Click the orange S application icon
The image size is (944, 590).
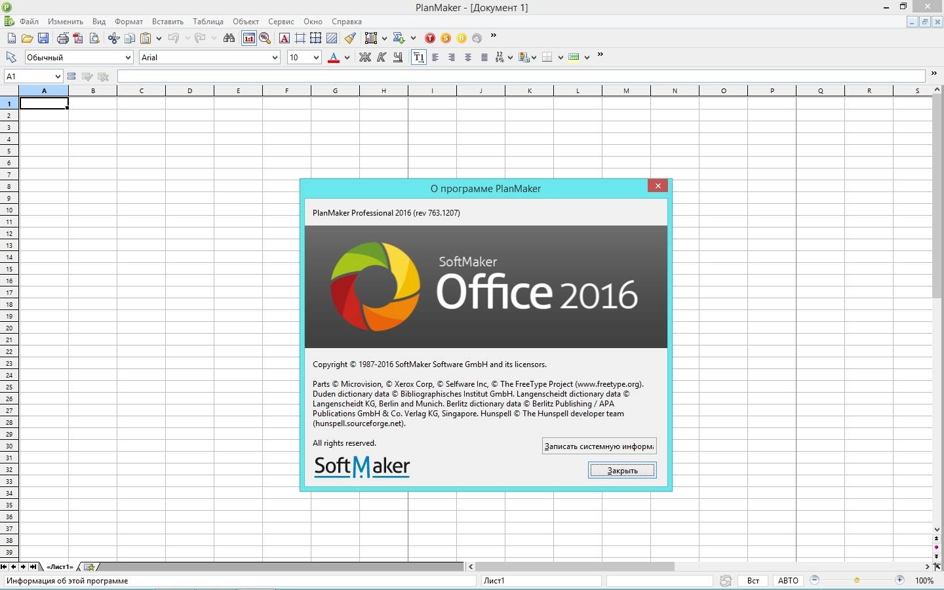pos(446,38)
